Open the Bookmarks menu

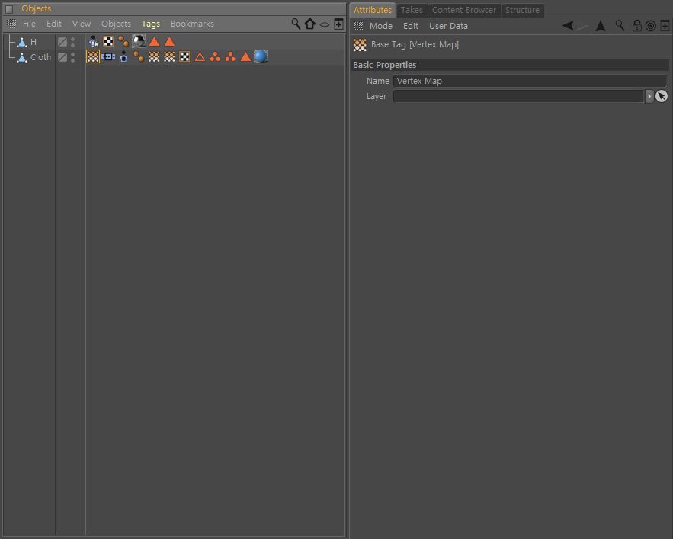click(x=192, y=24)
